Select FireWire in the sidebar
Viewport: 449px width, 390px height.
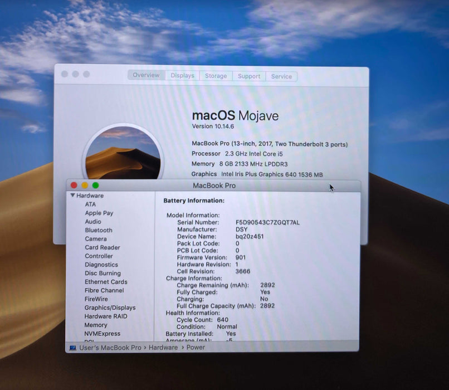point(96,299)
